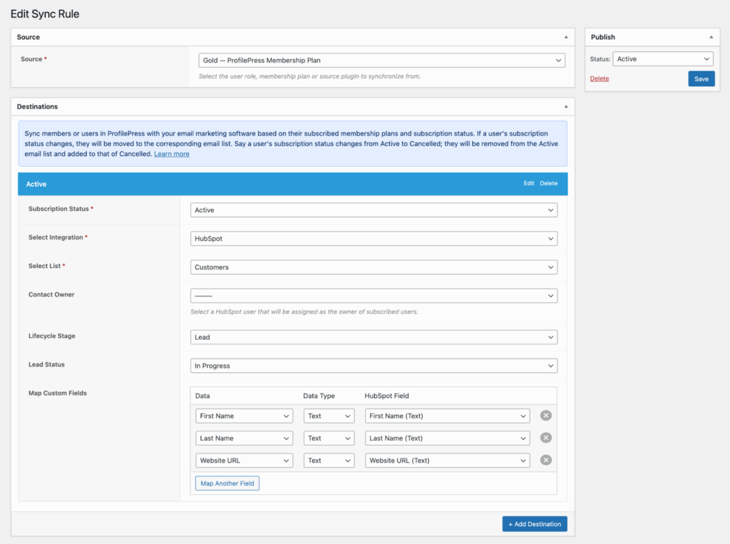
Task: Edit the Active destination block
Action: coord(528,183)
